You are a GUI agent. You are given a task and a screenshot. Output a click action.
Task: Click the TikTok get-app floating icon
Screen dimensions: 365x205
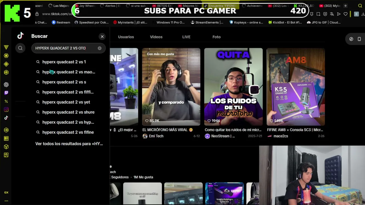coord(351,39)
